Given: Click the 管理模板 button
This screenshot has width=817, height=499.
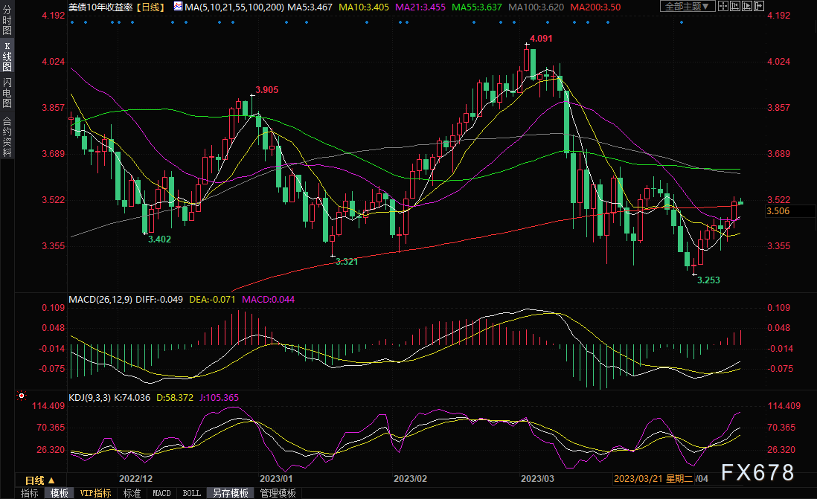Looking at the screenshot, I should point(278,493).
